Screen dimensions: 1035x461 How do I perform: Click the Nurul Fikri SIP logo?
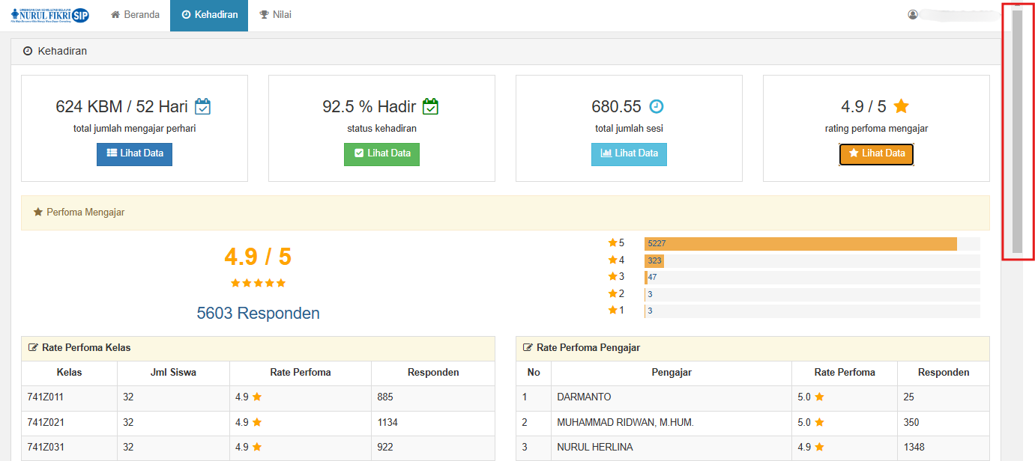pos(50,15)
